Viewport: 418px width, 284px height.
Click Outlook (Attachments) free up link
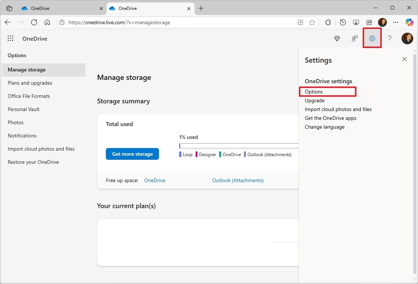click(238, 180)
